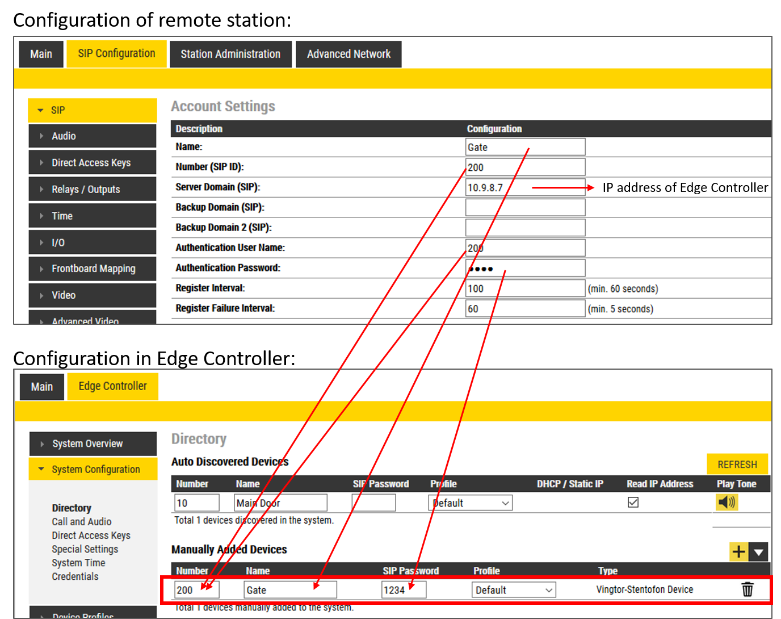Click the trash icon for Gate device
Image resolution: width=781 pixels, height=619 pixels.
[x=748, y=589]
